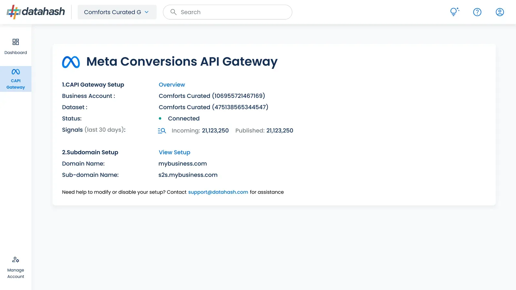Click the Domain Name label
This screenshot has width=516, height=290.
click(83, 164)
